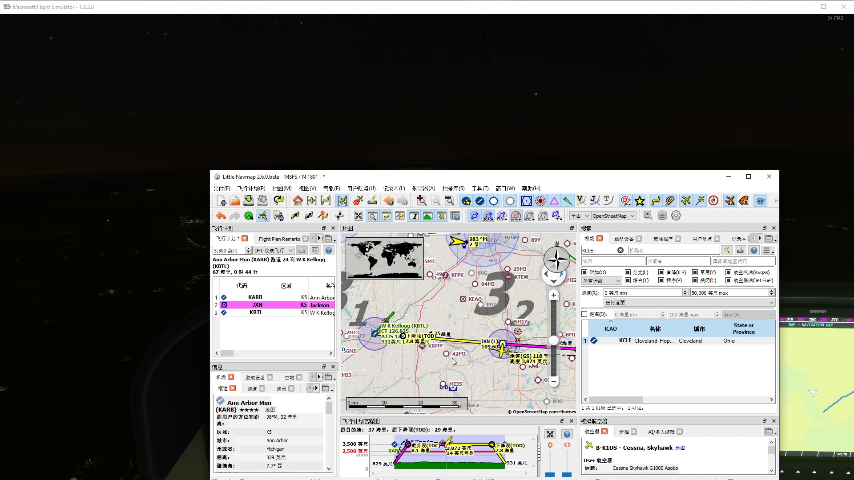Screen dimensions: 854x480
Task: Expand the IFR flight type dropdown
Action: pyautogui.click(x=274, y=251)
